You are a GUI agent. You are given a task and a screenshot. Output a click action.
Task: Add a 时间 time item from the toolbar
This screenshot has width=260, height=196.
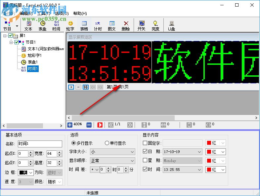[56, 26]
